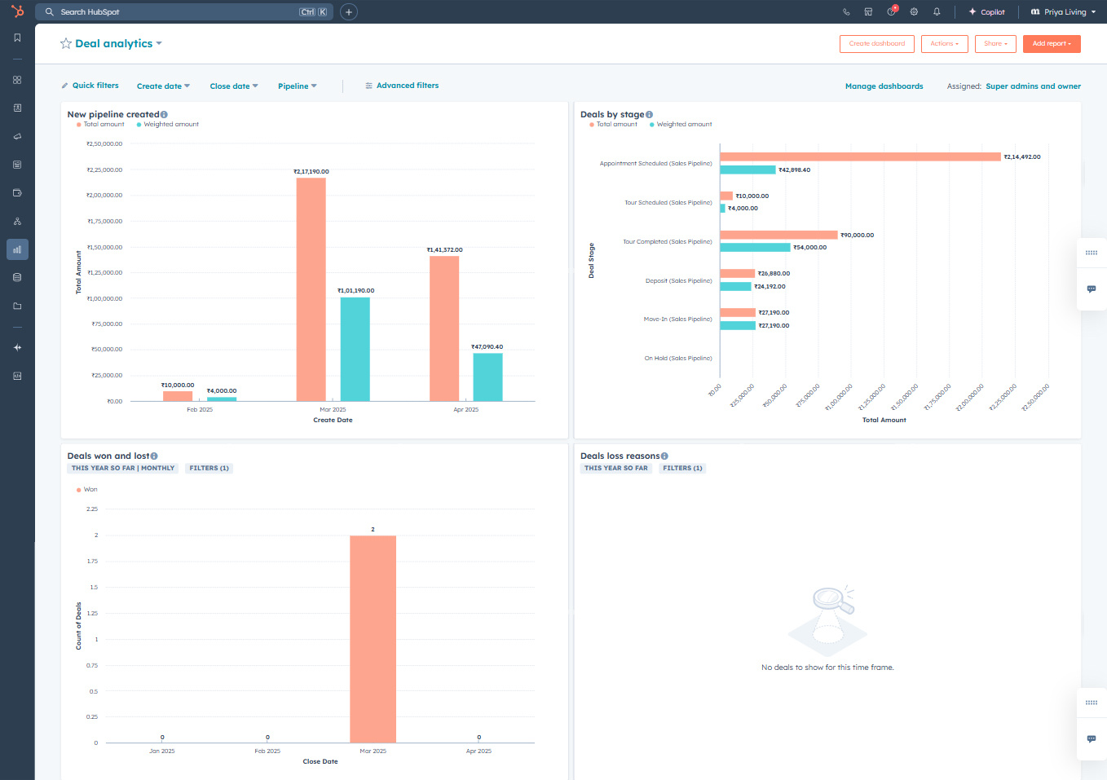1107x780 pixels.
Task: Open Advanced filters
Action: pyautogui.click(x=402, y=86)
